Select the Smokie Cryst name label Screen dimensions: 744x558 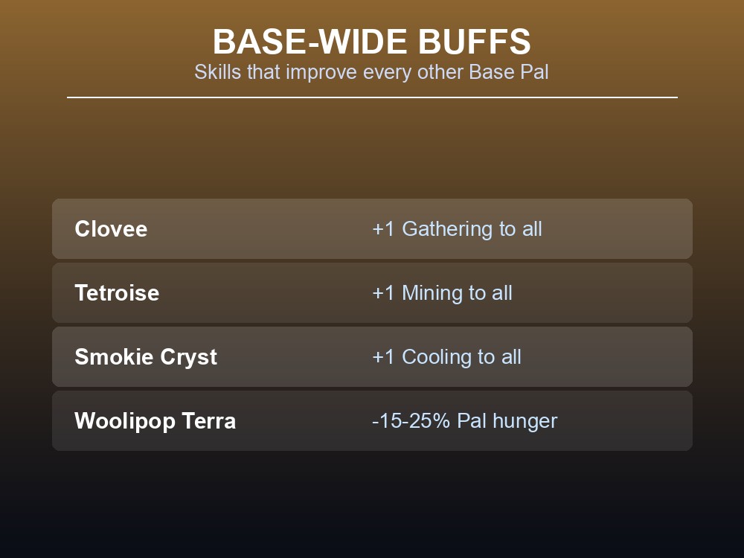click(146, 357)
